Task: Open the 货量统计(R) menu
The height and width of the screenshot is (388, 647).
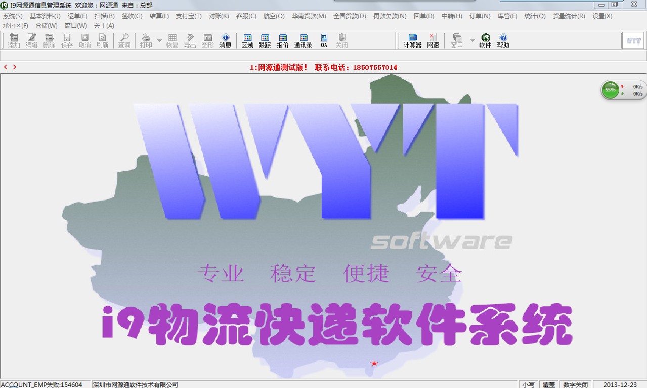Action: (569, 16)
